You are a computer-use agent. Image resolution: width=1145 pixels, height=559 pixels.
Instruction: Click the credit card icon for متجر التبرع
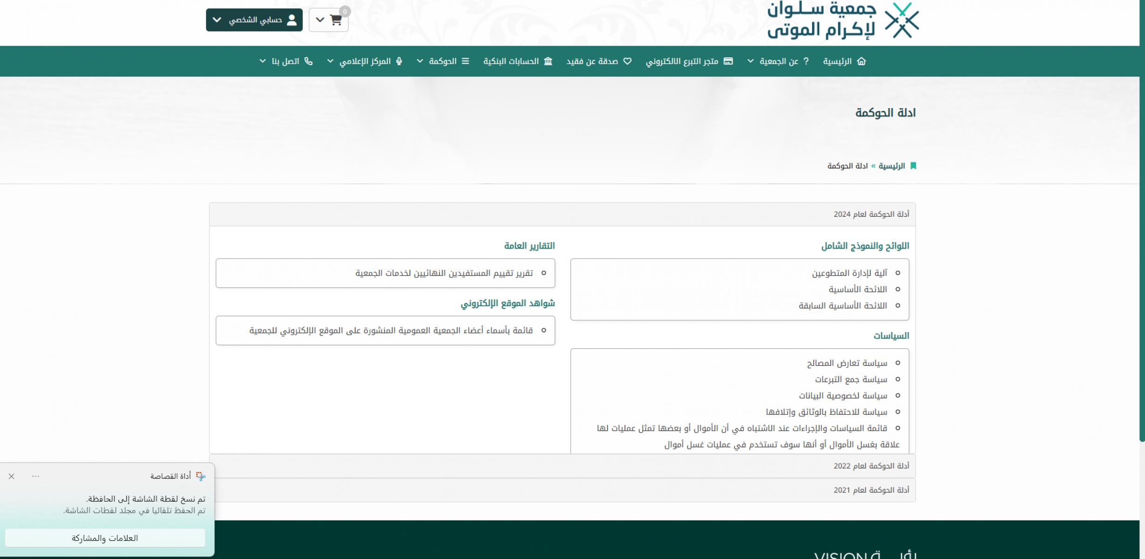[728, 61]
